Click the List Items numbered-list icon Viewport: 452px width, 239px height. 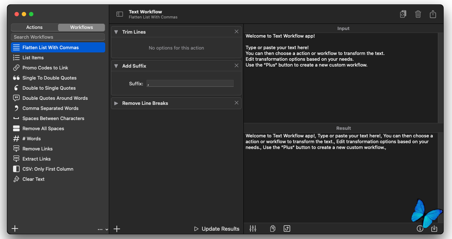pos(16,57)
